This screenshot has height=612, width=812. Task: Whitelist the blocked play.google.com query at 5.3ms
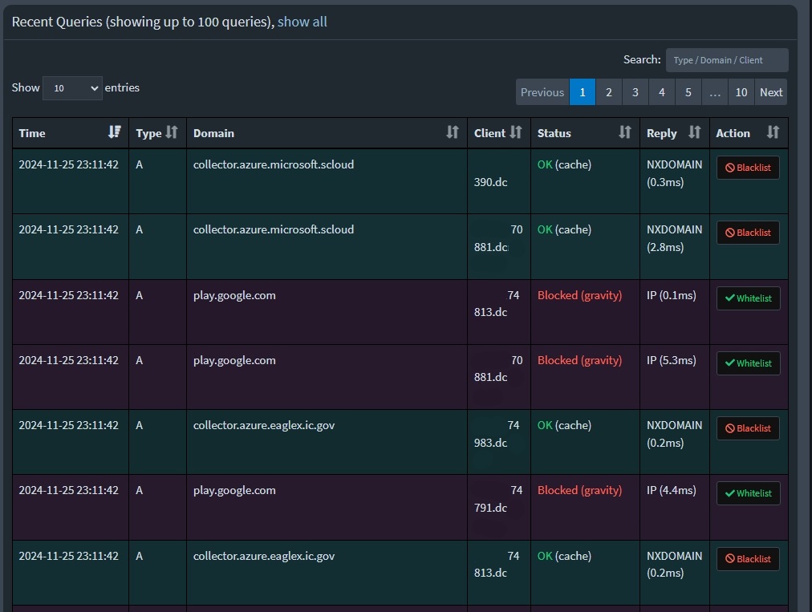tap(748, 363)
